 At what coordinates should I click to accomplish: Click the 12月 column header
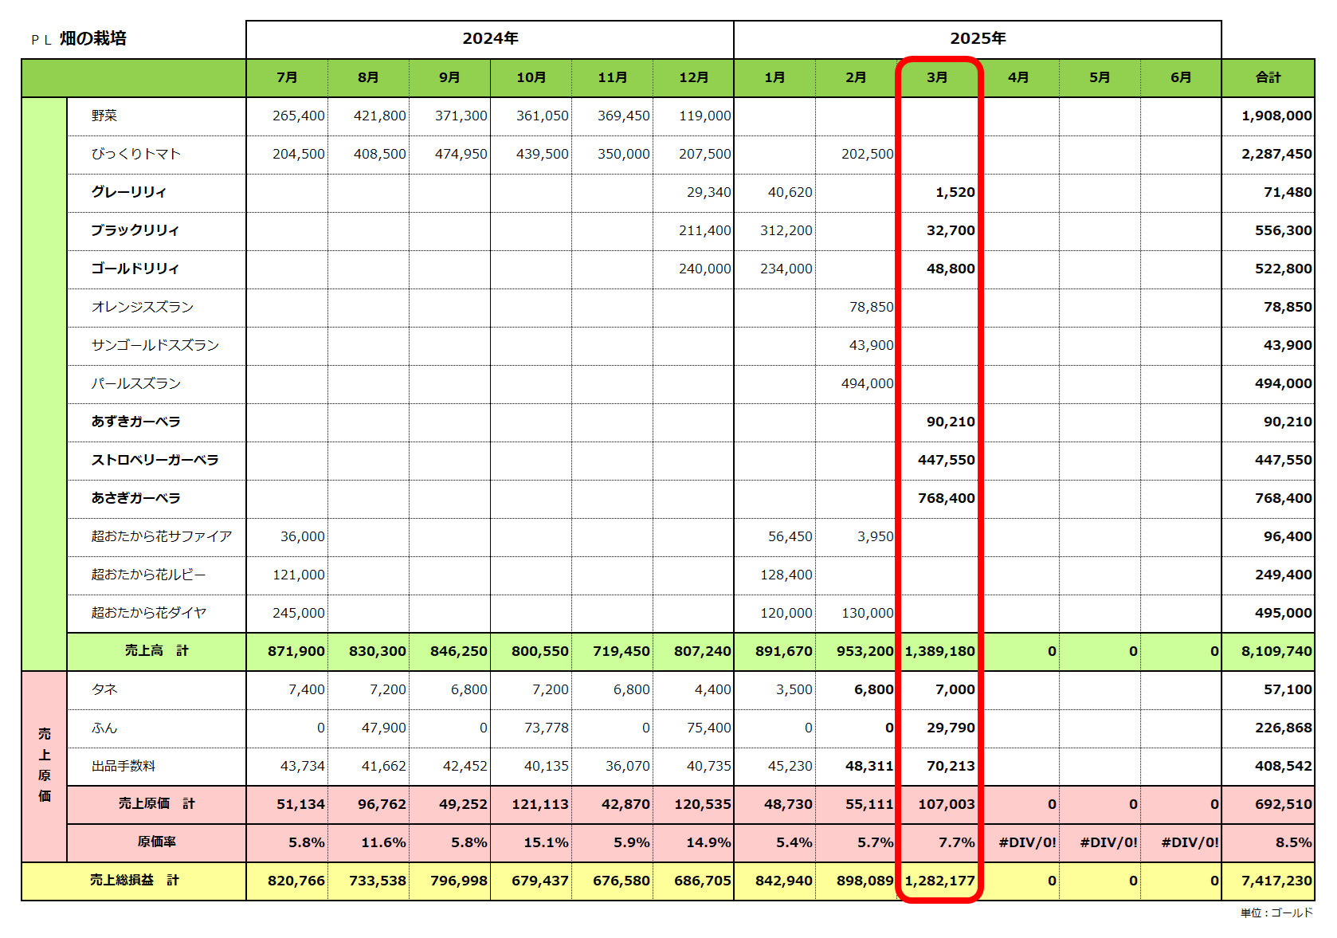coord(693,77)
